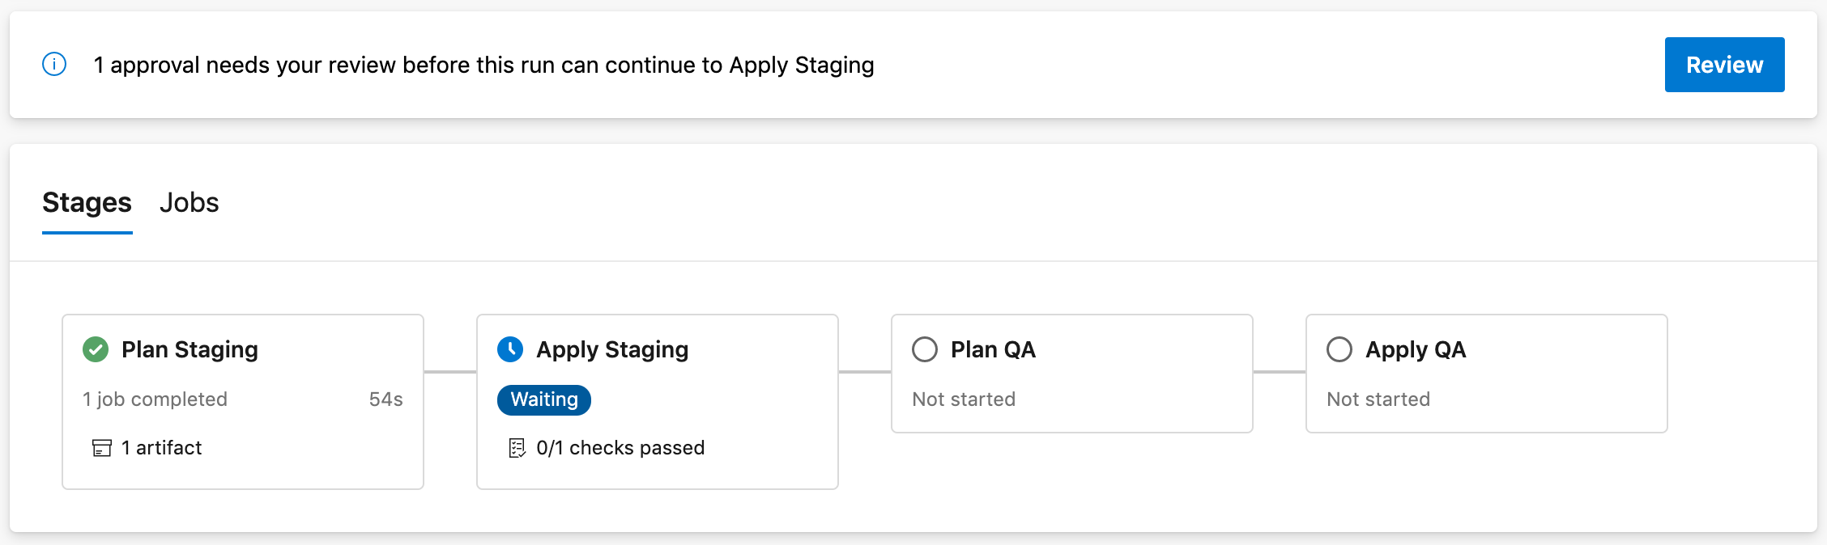Click the green success checkmark icon
Viewport: 1827px width, 545px height.
(96, 349)
